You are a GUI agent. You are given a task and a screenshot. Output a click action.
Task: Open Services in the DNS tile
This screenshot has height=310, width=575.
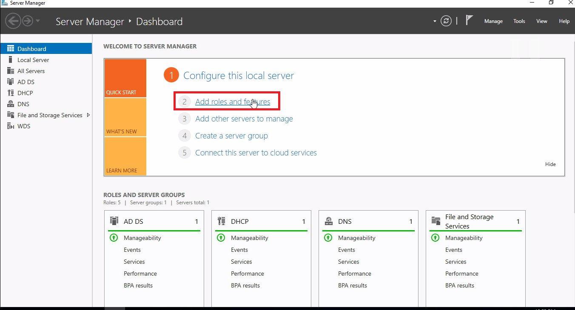tap(349, 262)
